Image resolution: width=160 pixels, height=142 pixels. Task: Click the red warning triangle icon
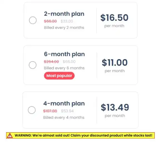[10, 136]
